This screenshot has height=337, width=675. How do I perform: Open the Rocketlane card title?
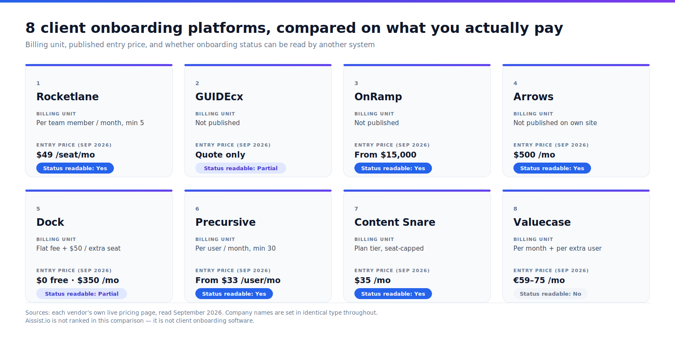coord(67,96)
